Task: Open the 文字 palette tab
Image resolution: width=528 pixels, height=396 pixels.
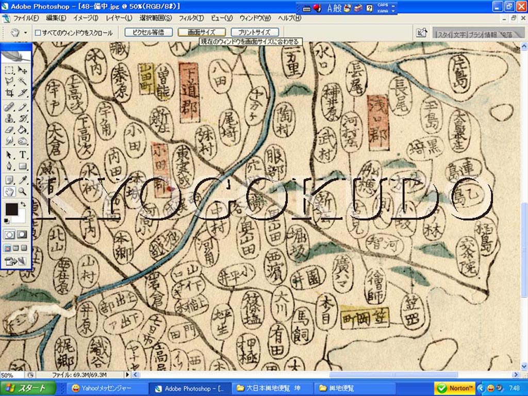Action: (x=459, y=35)
